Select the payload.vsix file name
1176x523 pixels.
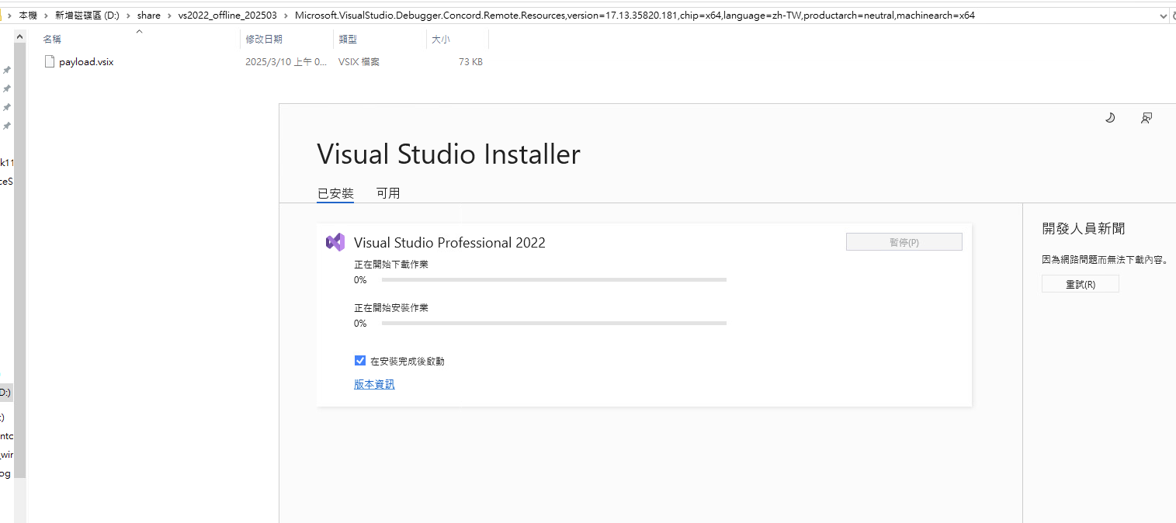click(86, 62)
